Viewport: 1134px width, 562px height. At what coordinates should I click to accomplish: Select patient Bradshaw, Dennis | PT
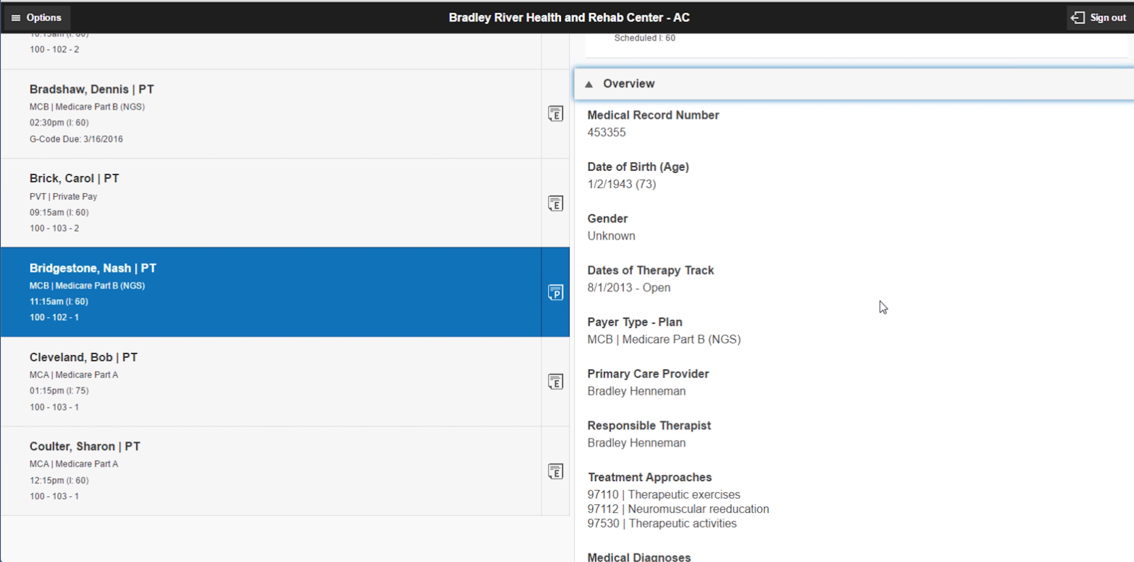pyautogui.click(x=92, y=89)
